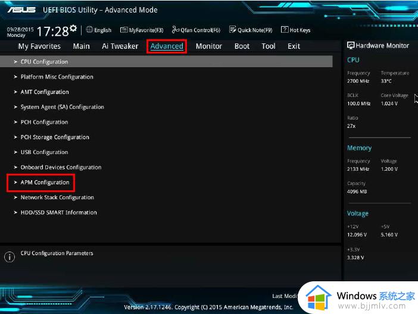
Task: Open APM Configuration
Action: [x=45, y=183]
